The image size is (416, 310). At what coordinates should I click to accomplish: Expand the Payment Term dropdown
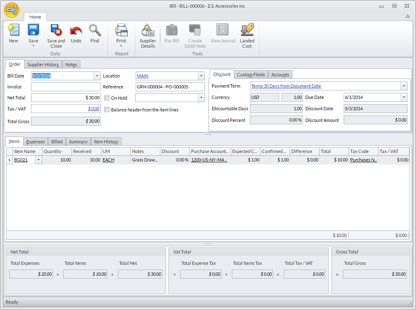pyautogui.click(x=404, y=86)
